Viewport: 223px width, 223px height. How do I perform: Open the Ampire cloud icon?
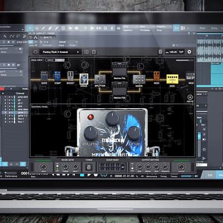pyautogui.click(x=35, y=52)
